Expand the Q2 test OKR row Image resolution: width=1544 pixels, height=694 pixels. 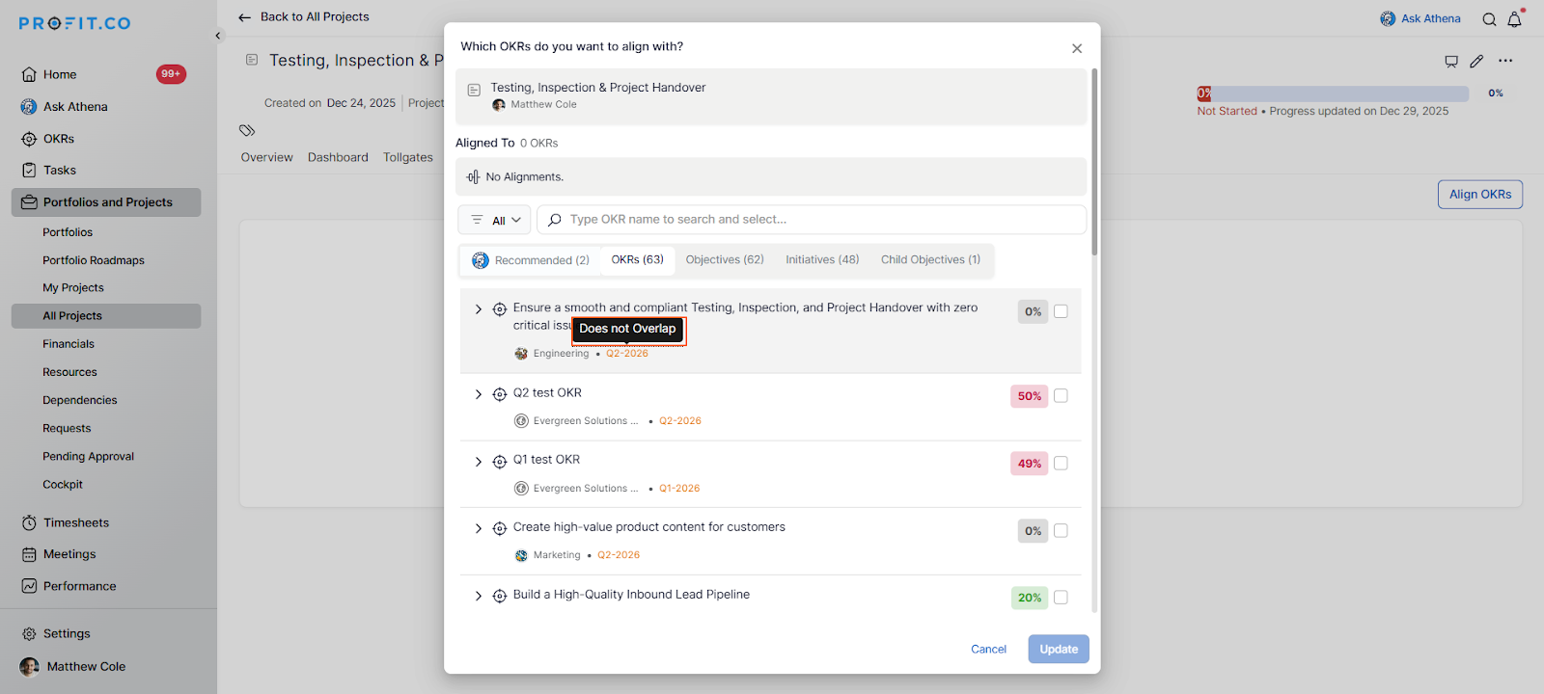[478, 394]
